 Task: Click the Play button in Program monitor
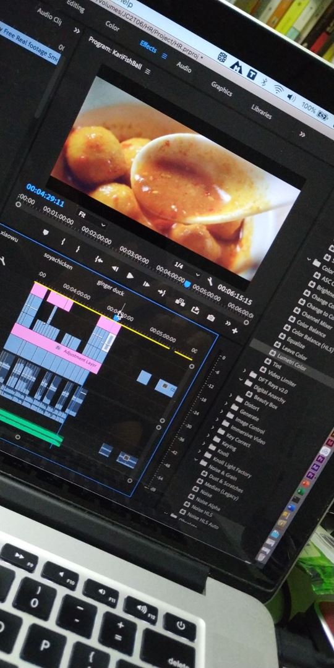[131, 276]
